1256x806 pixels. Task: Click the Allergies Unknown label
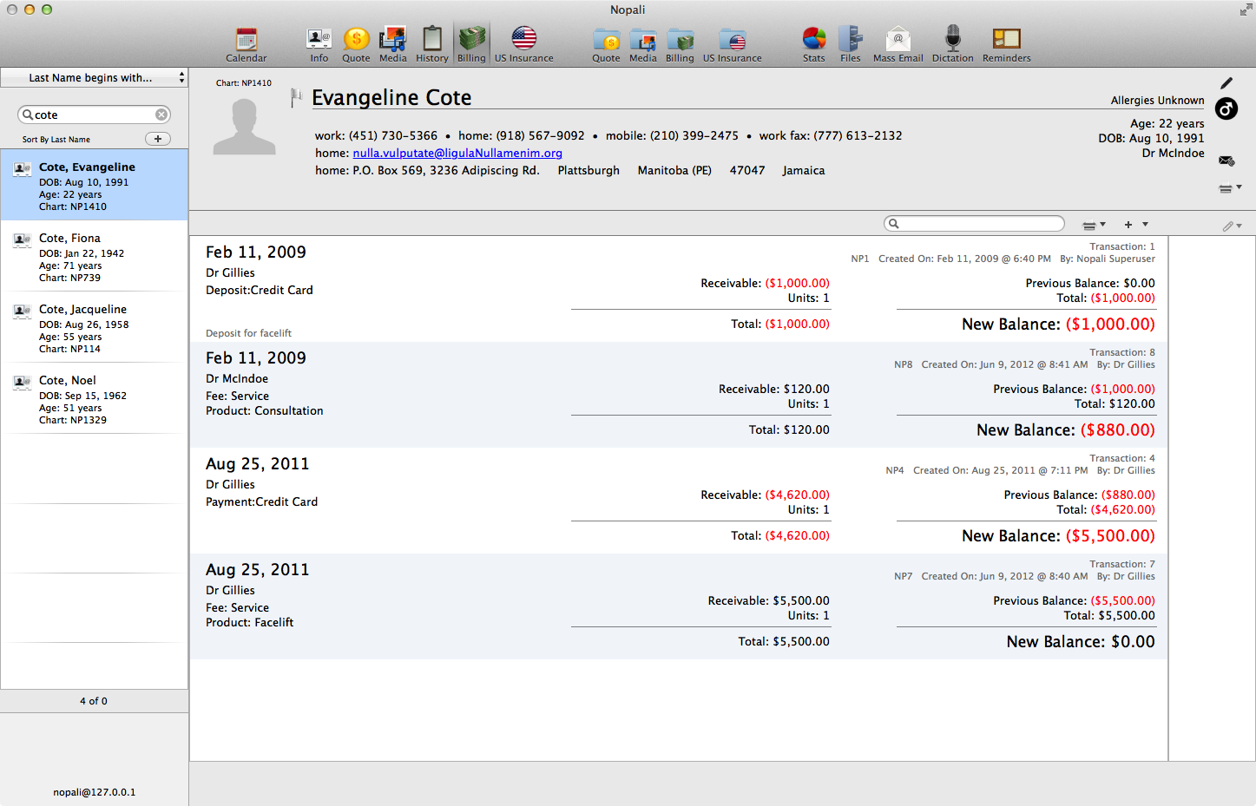click(1157, 101)
